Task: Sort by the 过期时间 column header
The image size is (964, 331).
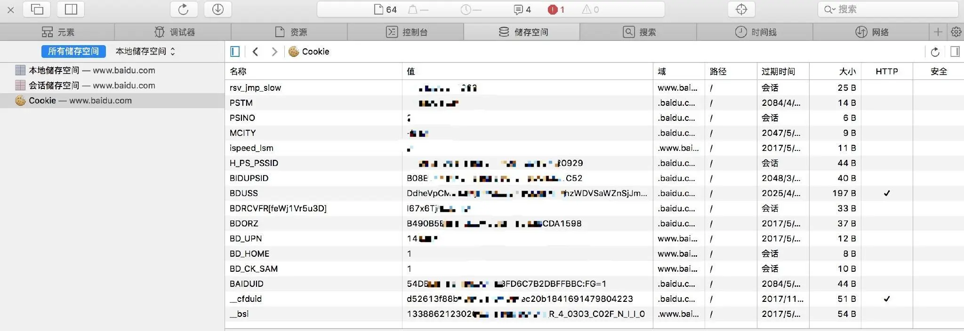Action: [783, 71]
